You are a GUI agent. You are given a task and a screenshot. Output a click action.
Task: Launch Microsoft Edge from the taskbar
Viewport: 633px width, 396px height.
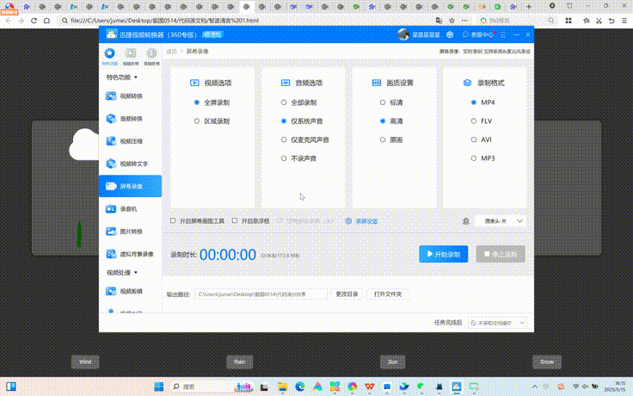click(299, 387)
